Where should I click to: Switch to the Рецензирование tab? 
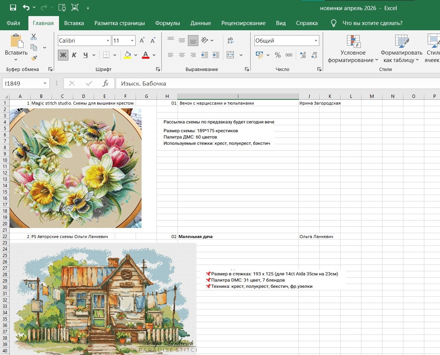click(x=243, y=23)
